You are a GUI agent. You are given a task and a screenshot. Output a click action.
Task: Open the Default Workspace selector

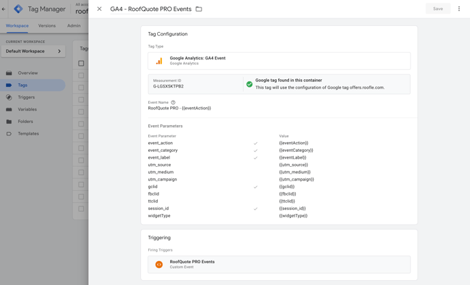point(33,51)
